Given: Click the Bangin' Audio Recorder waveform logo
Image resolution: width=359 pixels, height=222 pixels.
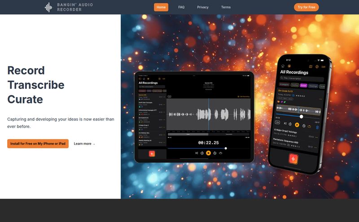Looking at the screenshot, I should click(48, 7).
